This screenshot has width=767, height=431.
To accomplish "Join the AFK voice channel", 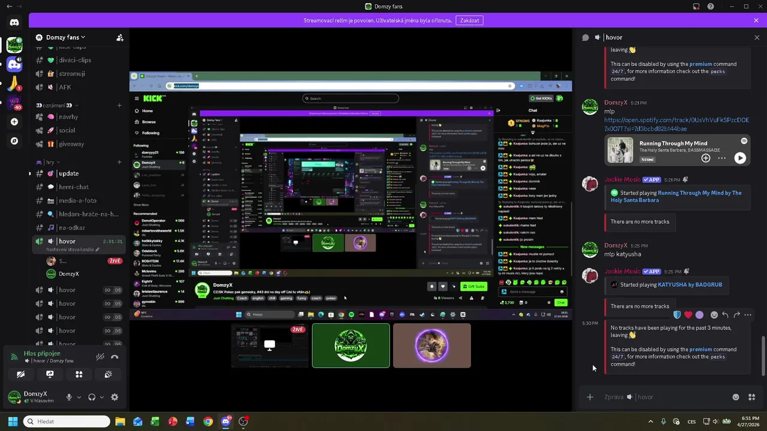I will 79,87.
